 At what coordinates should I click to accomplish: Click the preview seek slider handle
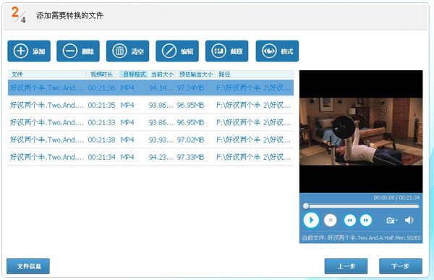(x=306, y=206)
